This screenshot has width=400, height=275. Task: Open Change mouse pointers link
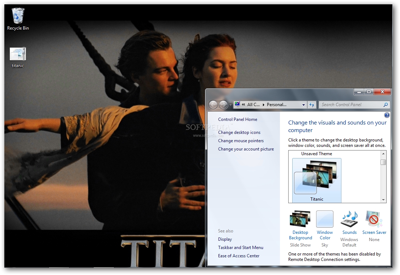[x=241, y=141]
